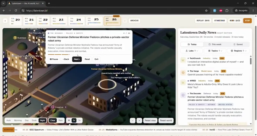The height and width of the screenshot is (136, 257).
Task: Click the Reset world button
Action: [x=166, y=121]
